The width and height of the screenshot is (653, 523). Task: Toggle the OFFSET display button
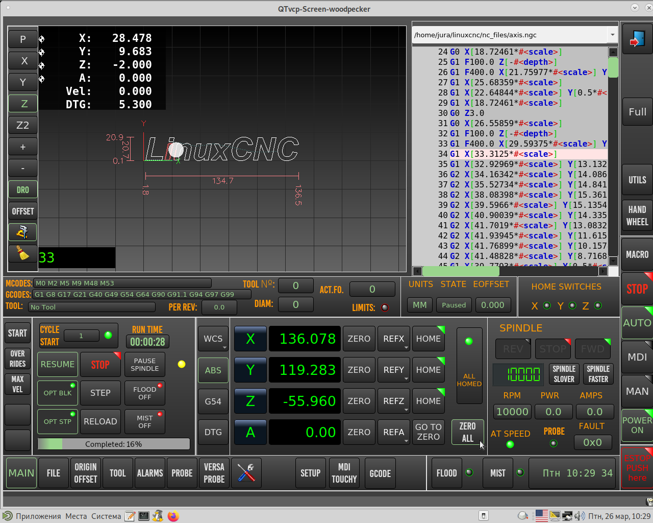(22, 211)
